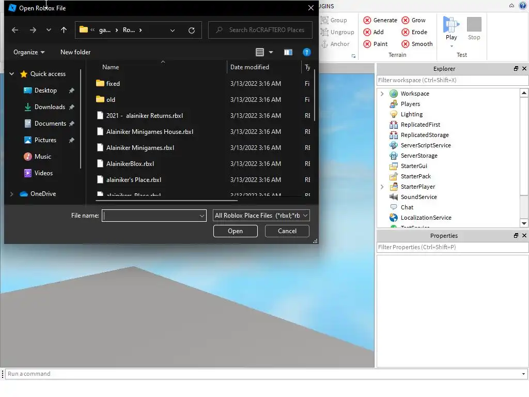Collapse the Quick access group

coord(12,74)
